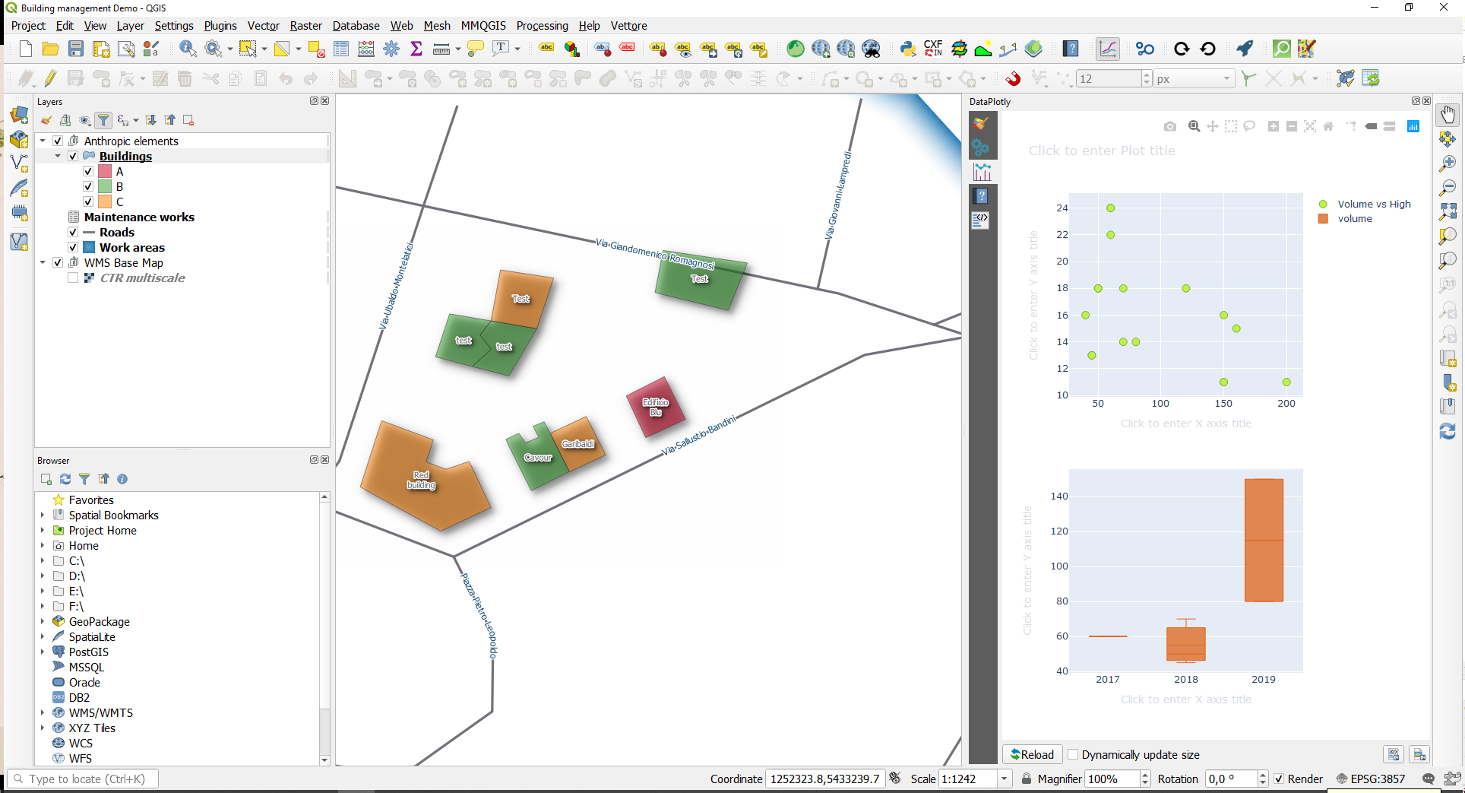Click Zoom Out on the side toolbar

click(x=1448, y=188)
